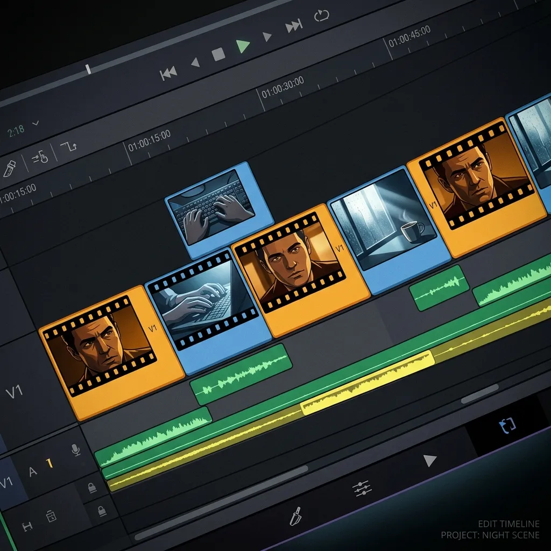Click the Insert clip icon in the toolbar
551x551 pixels.
click(68, 147)
